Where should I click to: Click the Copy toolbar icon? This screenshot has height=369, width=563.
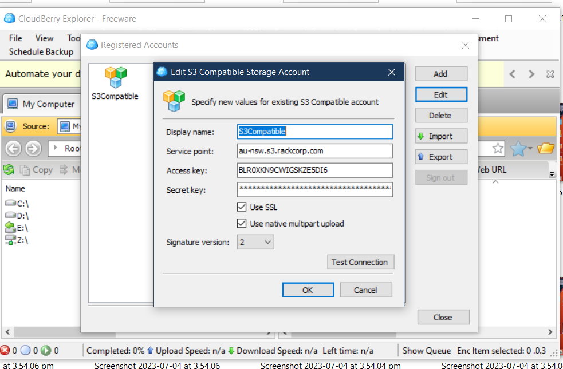[x=25, y=170]
